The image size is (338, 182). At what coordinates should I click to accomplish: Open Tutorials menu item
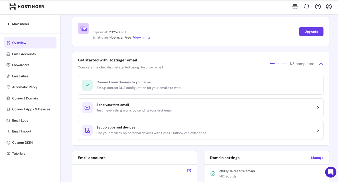(x=30, y=154)
